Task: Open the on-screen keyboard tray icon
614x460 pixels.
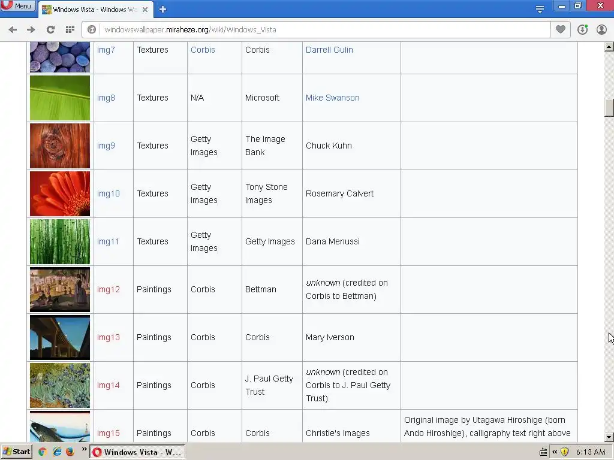Action: click(x=543, y=452)
